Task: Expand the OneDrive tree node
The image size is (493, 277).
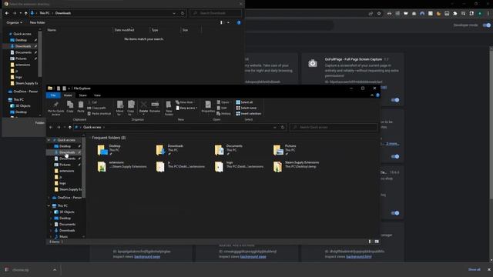Action: point(49,198)
